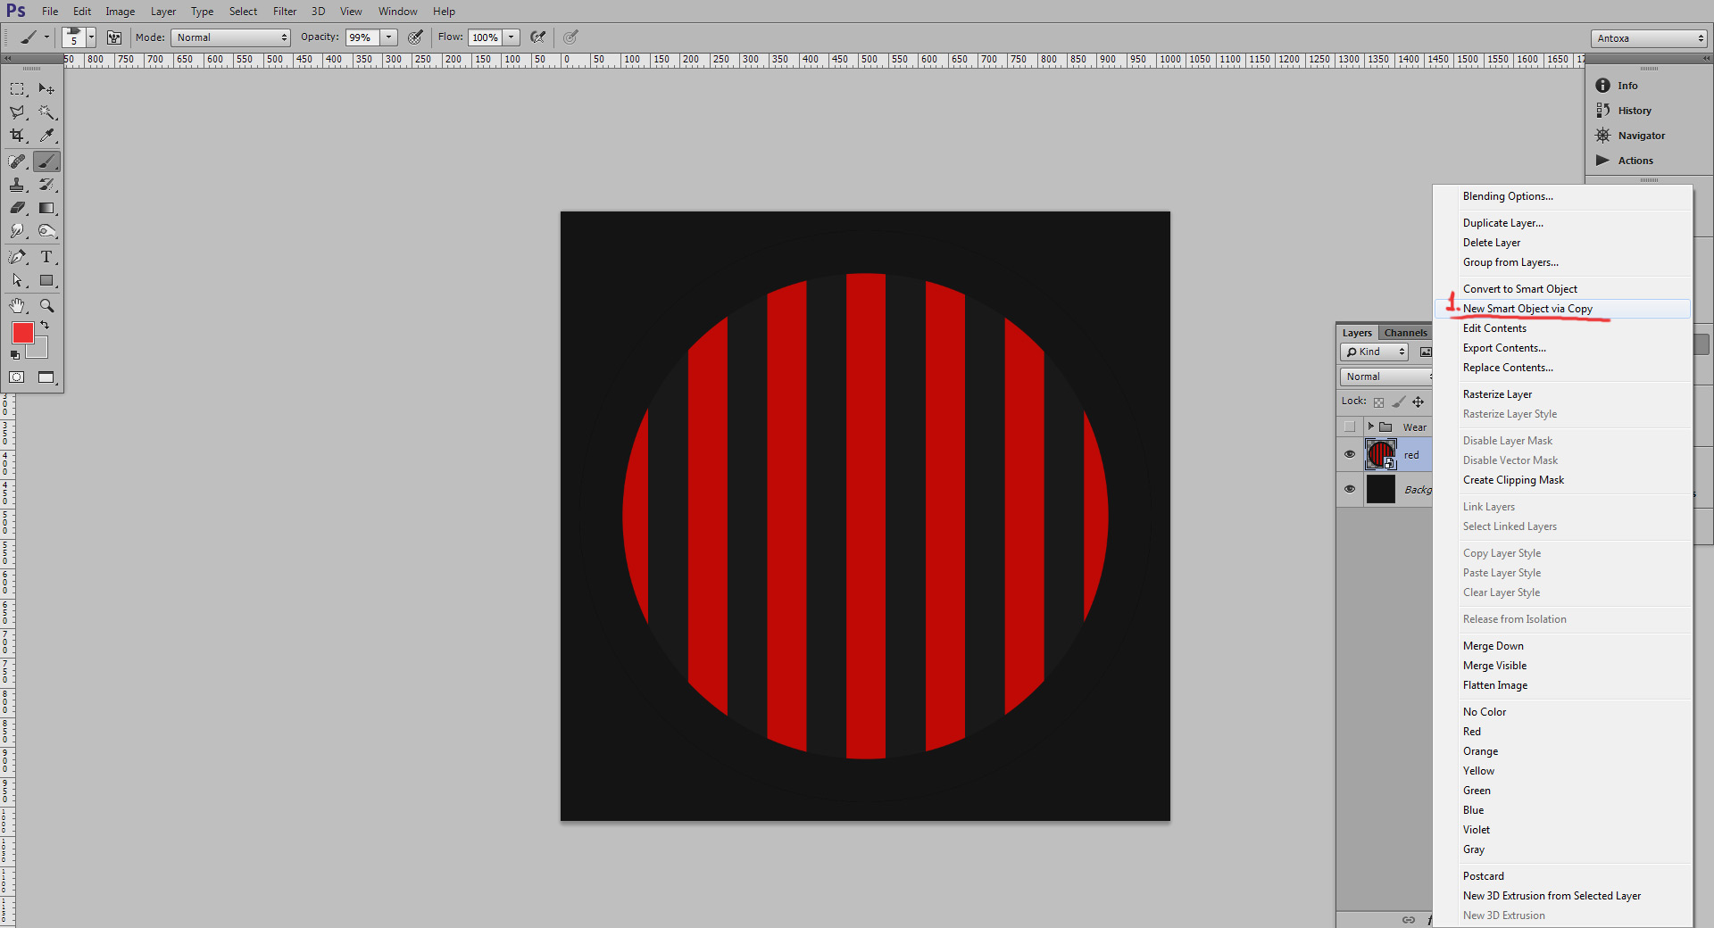Select the Move tool
The width and height of the screenshot is (1714, 928).
point(46,89)
